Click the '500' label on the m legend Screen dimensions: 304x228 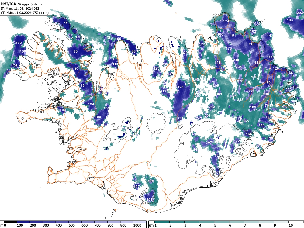(x=71, y=226)
